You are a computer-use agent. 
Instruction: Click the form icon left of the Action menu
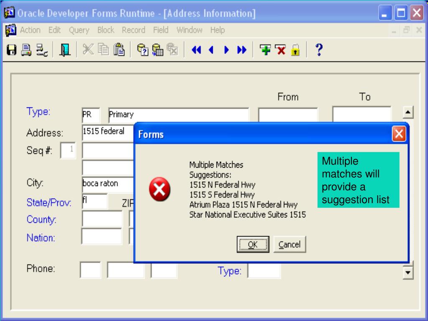[x=10, y=30]
